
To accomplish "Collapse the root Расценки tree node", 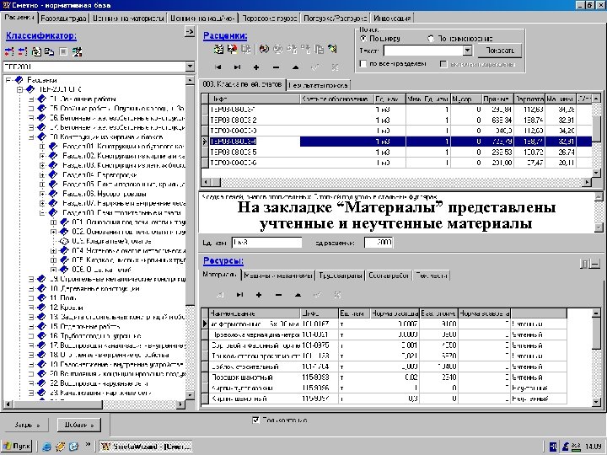I will pyautogui.click(x=8, y=80).
